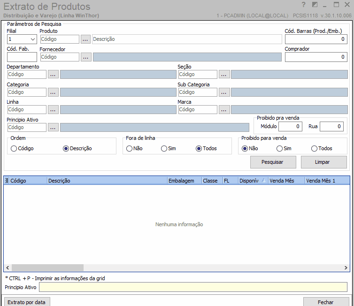The width and height of the screenshot is (354, 306).
Task: Sort by Classe column header
Action: [x=212, y=181]
